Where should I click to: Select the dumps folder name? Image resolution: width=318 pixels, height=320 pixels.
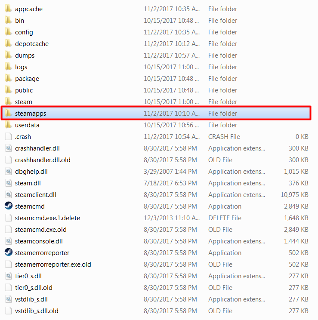[25, 56]
